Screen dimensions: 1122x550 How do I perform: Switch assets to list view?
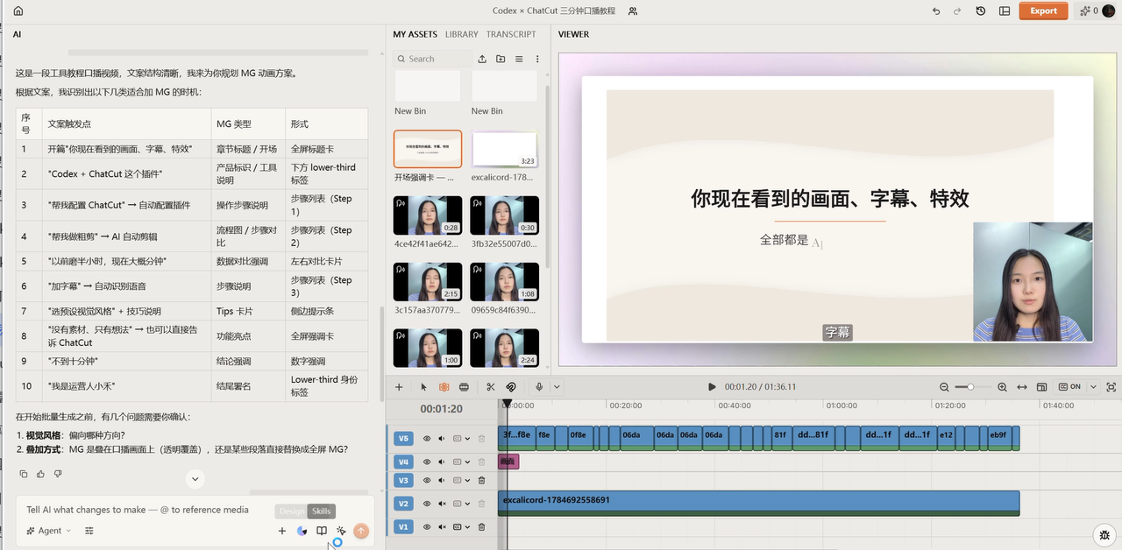click(519, 59)
